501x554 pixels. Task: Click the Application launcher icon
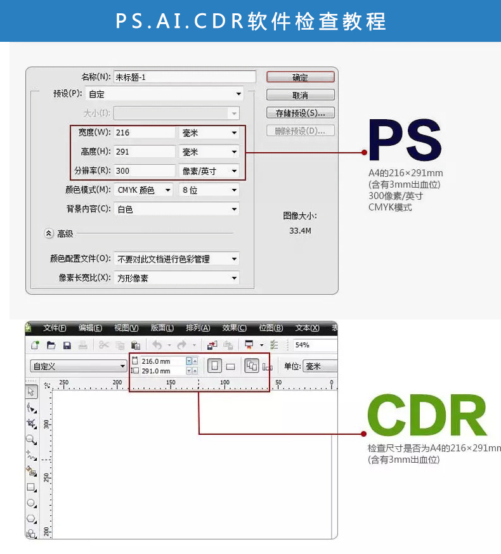tap(249, 344)
